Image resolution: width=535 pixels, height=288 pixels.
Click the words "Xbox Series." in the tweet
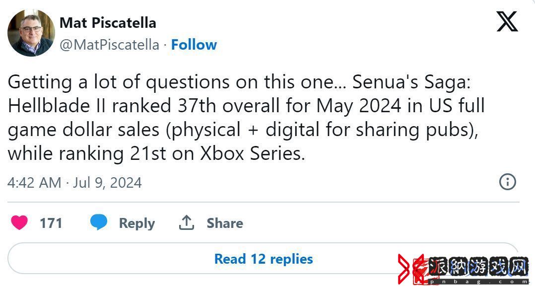click(252, 153)
